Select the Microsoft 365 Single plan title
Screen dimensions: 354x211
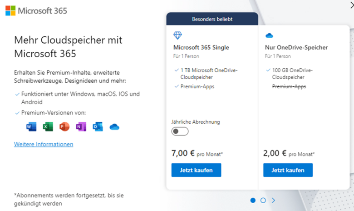click(201, 47)
